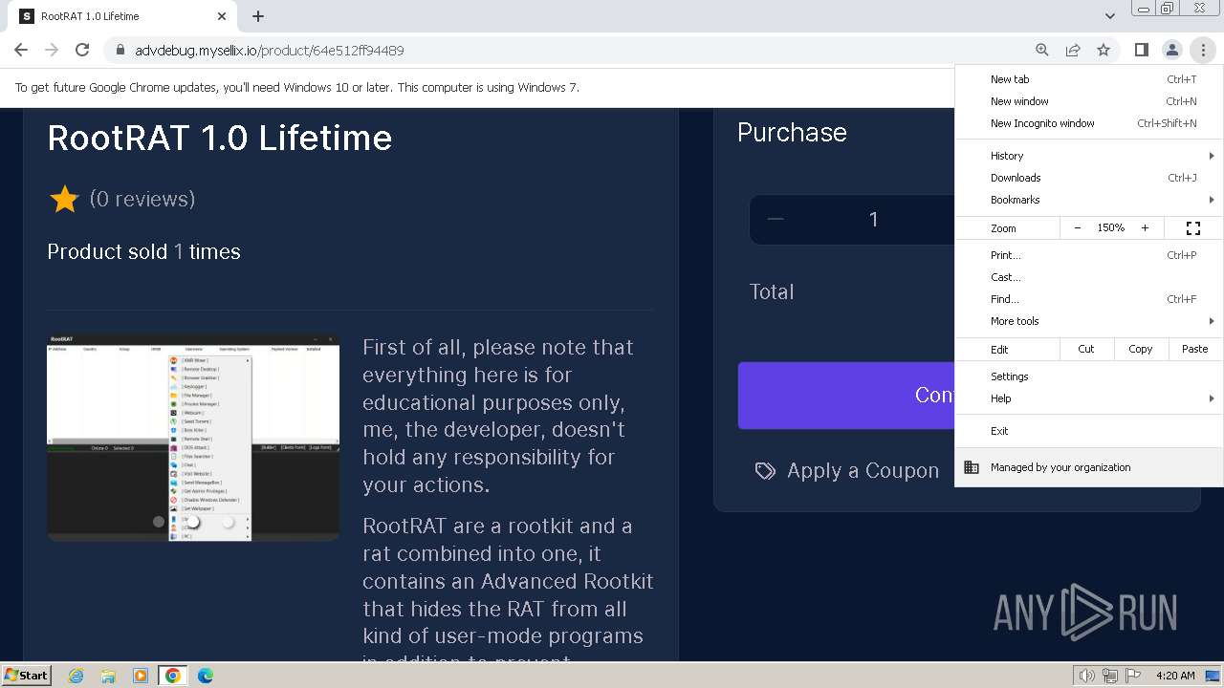
Task: Go forward with the browser arrow
Action: [x=52, y=50]
